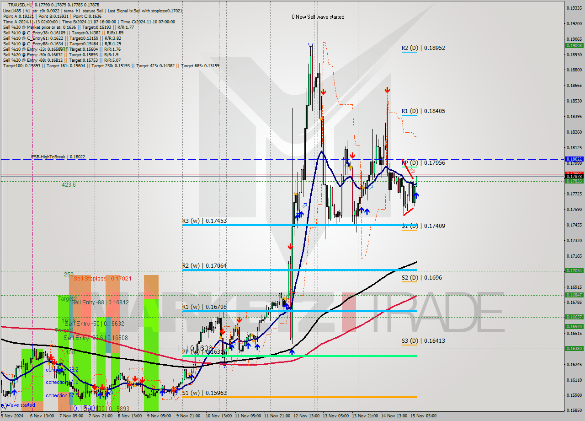Click the green 0.16847 price tag
This screenshot has height=421, width=585.
click(x=574, y=295)
